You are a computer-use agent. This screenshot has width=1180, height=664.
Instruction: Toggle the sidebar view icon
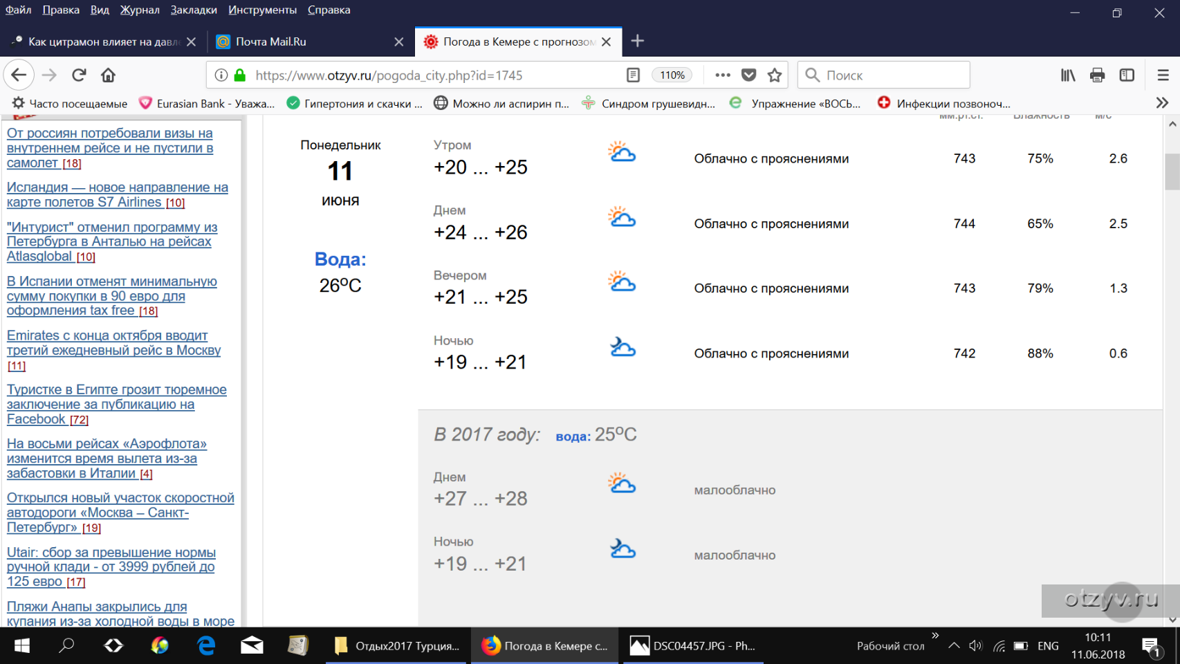coord(1127,75)
